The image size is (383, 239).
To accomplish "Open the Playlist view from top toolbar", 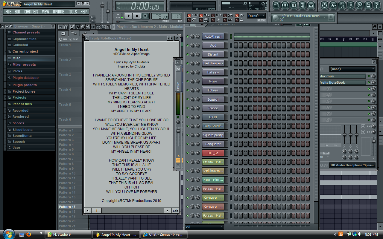I will point(276,5).
